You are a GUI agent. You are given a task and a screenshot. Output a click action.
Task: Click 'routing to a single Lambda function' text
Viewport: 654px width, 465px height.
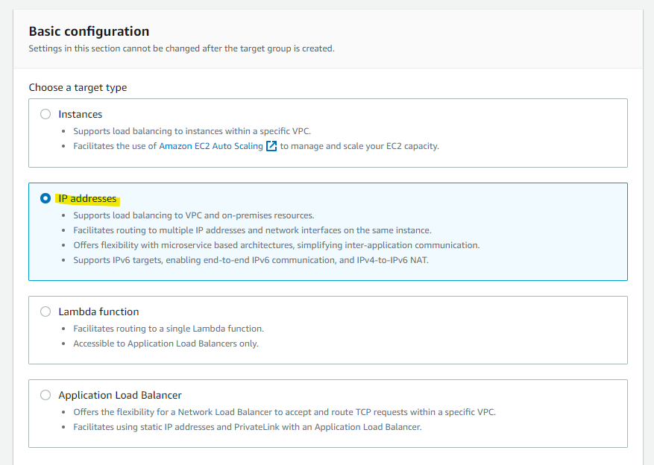pyautogui.click(x=169, y=329)
